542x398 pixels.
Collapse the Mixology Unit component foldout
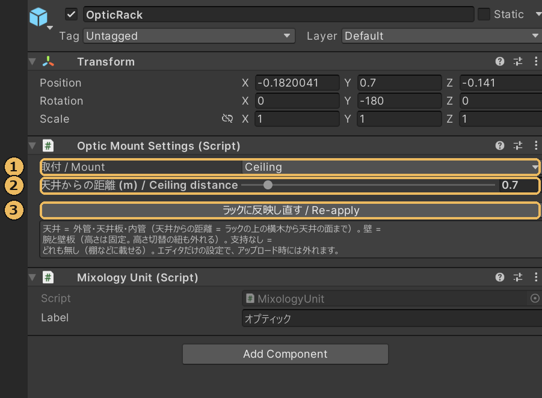[x=32, y=277]
